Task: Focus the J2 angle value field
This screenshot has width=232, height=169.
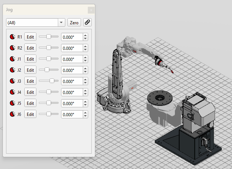Action: click(72, 70)
